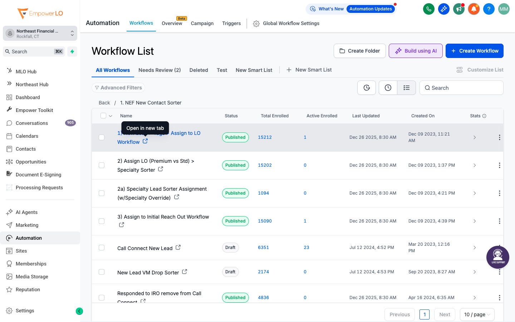Click the refresh history icon above the workflow list

[367, 87]
